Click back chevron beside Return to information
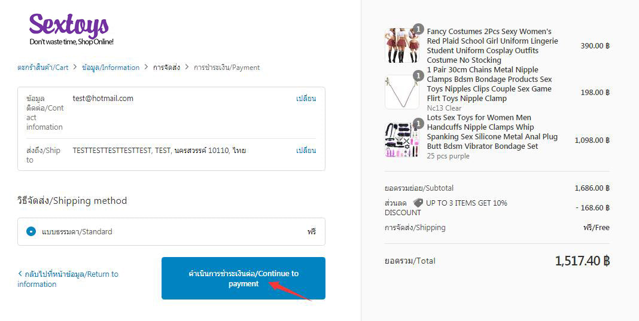Screen dimensions: 639x321 20,274
